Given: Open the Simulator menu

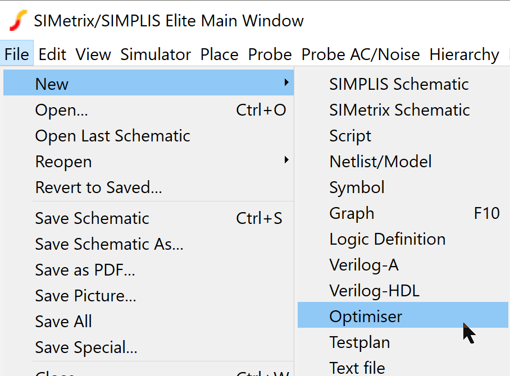Looking at the screenshot, I should (156, 54).
